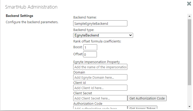Focus the Client Id input
This screenshot has width=193, height=111.
click(100, 88)
